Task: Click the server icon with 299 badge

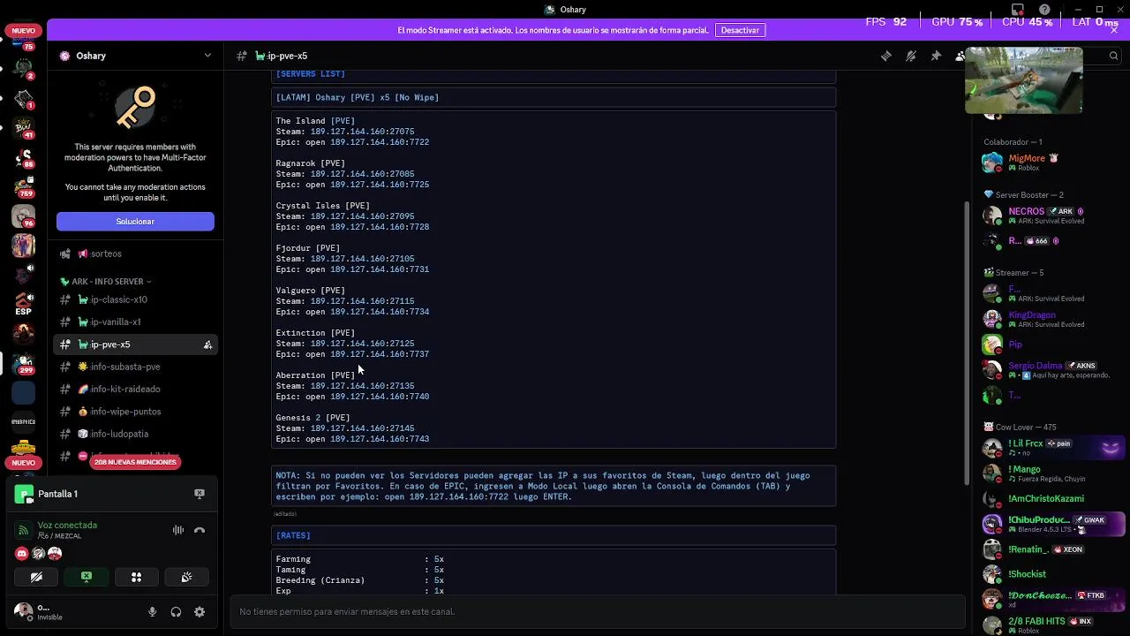Action: coord(24,363)
